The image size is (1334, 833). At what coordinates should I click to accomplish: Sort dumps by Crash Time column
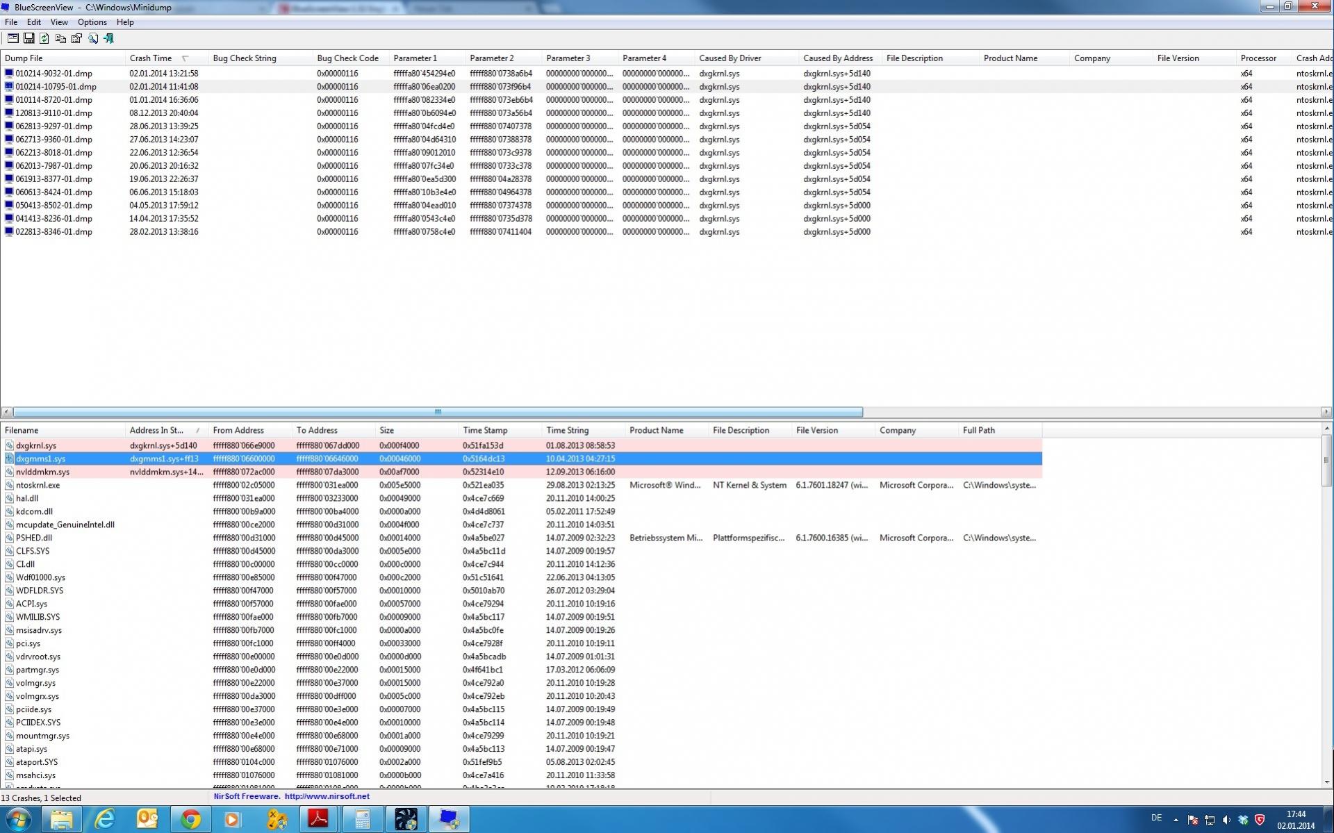tap(151, 58)
